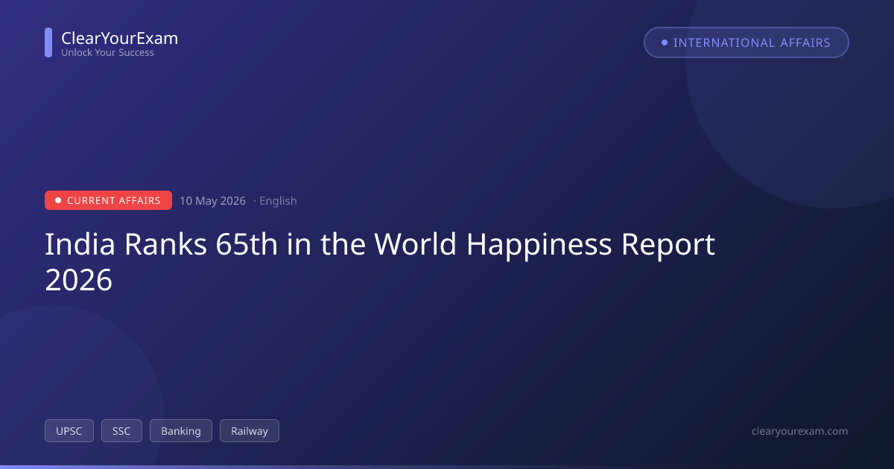Select the International Affairs category pill
Image resolution: width=894 pixels, height=469 pixels.
(x=746, y=42)
